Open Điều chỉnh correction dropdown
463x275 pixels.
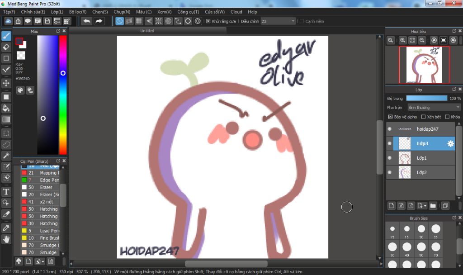[278, 21]
